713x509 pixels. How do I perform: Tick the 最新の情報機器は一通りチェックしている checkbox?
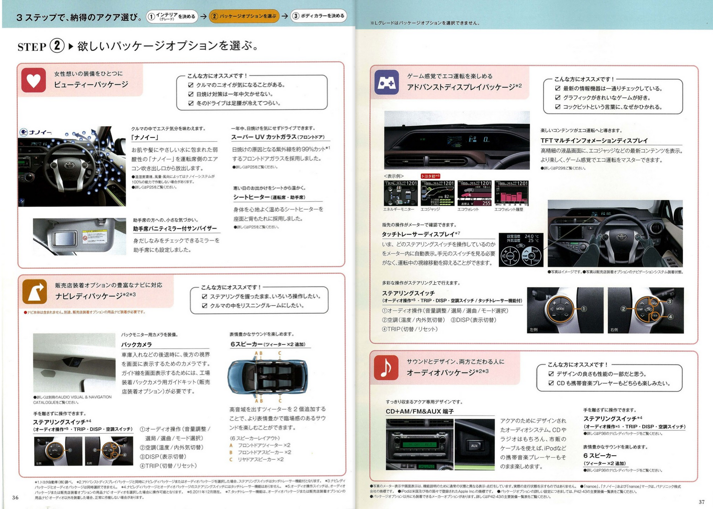[558, 88]
